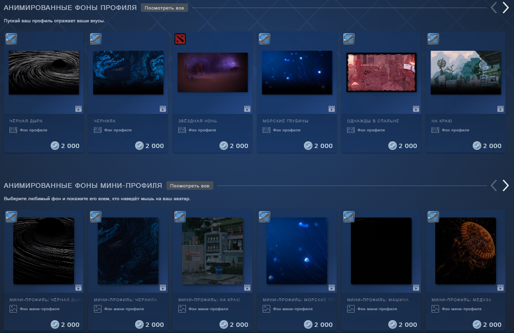Click the animated video icon on the Чёрная дыра card
The height and width of the screenshot is (333, 514).
click(x=78, y=109)
